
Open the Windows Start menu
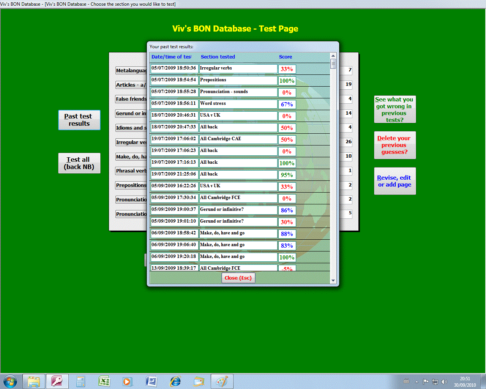10,381
